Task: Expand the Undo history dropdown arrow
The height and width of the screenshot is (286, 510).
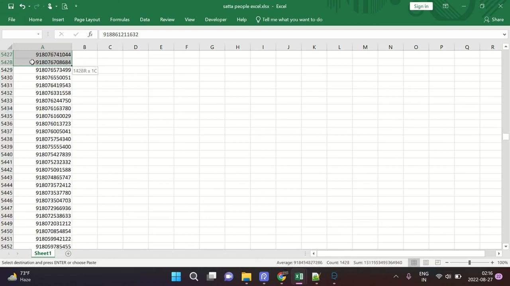Action: (x=30, y=6)
